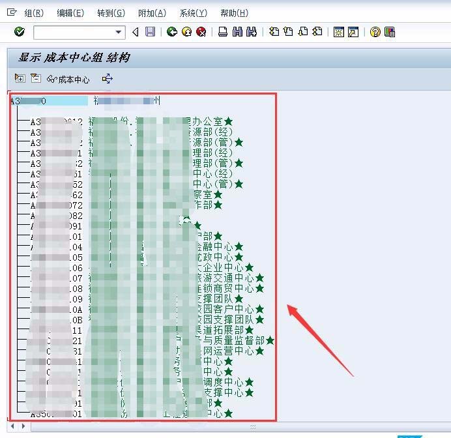
Task: Click the yellow Help question mark icon
Action: [x=375, y=32]
